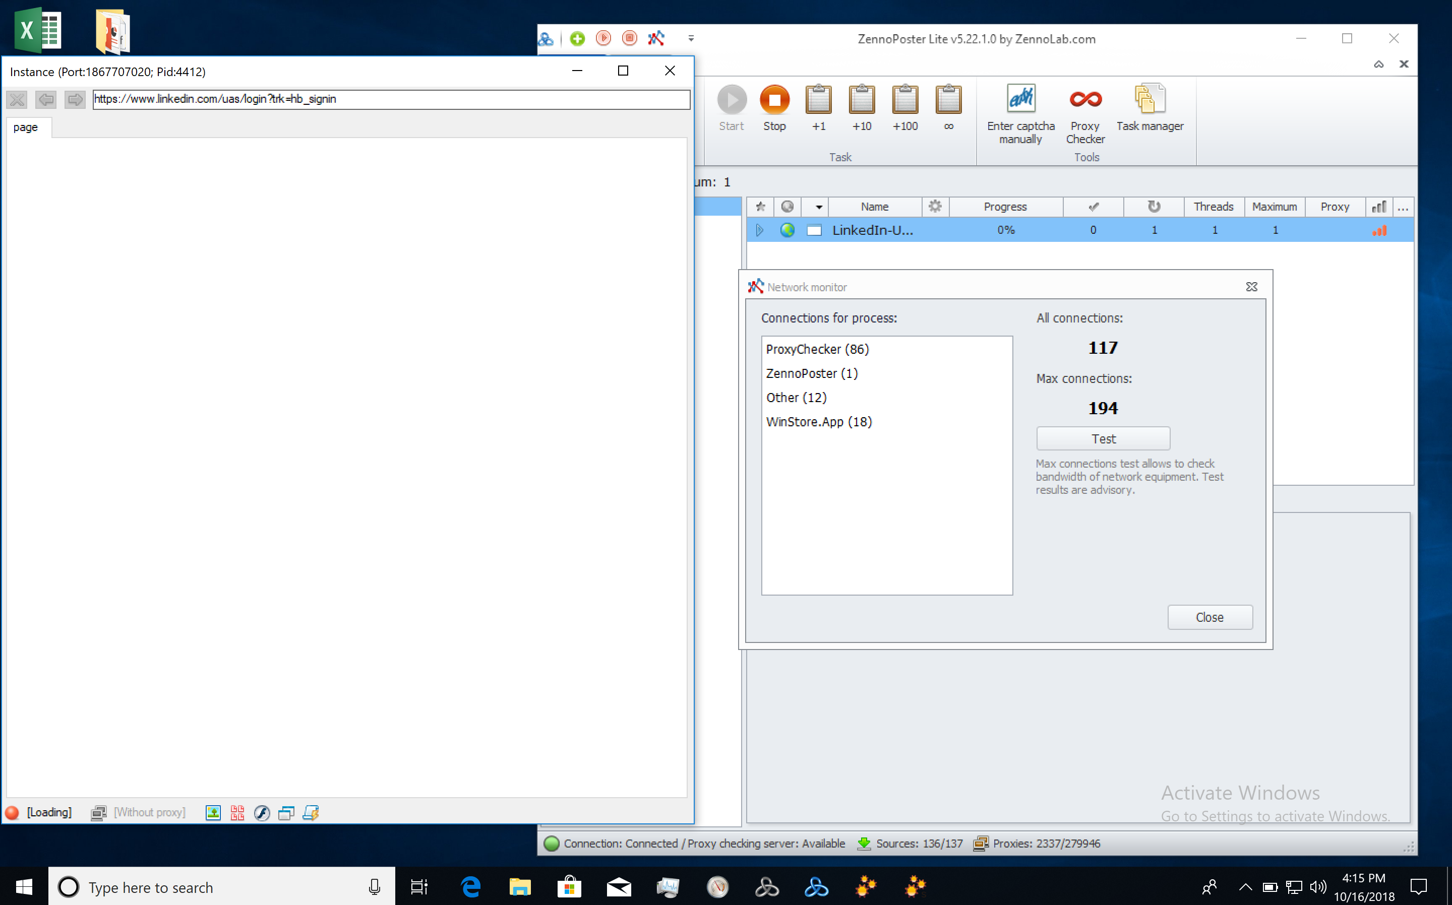The width and height of the screenshot is (1452, 905).
Task: Select Other (12) in connections list
Action: pyautogui.click(x=797, y=398)
